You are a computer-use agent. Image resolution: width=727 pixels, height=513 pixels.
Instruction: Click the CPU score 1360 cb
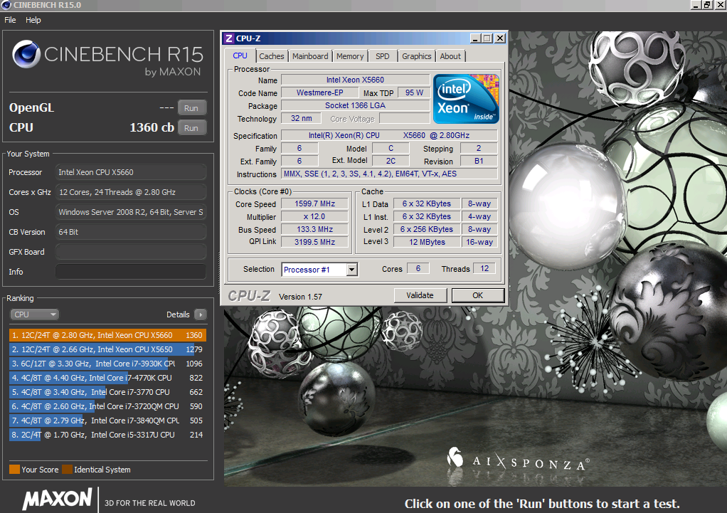pos(152,127)
